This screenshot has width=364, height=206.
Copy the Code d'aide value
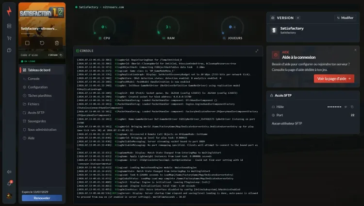coord(61,55)
